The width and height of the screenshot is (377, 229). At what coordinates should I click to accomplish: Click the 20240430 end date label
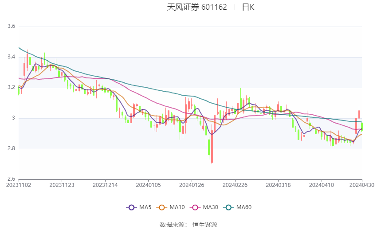pos(362,184)
